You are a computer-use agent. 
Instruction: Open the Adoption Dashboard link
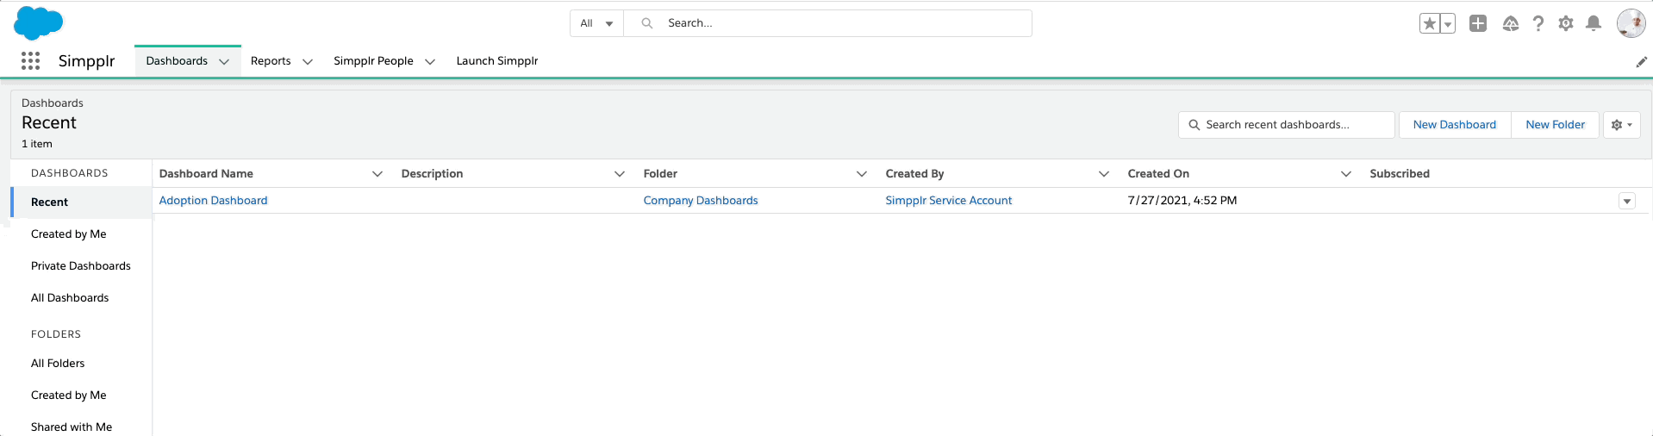tap(214, 201)
